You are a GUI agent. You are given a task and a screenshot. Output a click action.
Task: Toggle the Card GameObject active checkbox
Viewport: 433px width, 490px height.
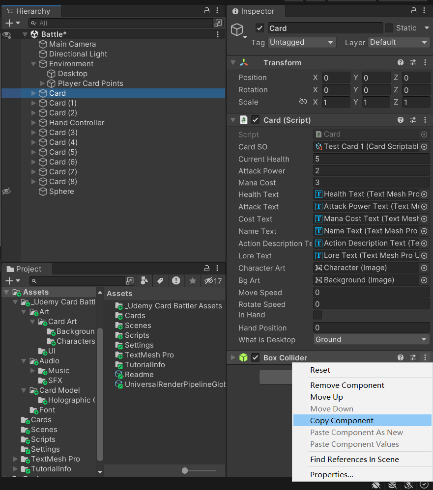(260, 28)
